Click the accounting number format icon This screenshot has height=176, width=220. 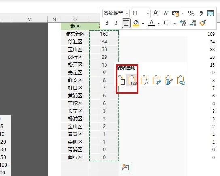coord(176,14)
